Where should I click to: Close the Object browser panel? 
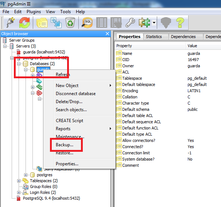pos(107,34)
